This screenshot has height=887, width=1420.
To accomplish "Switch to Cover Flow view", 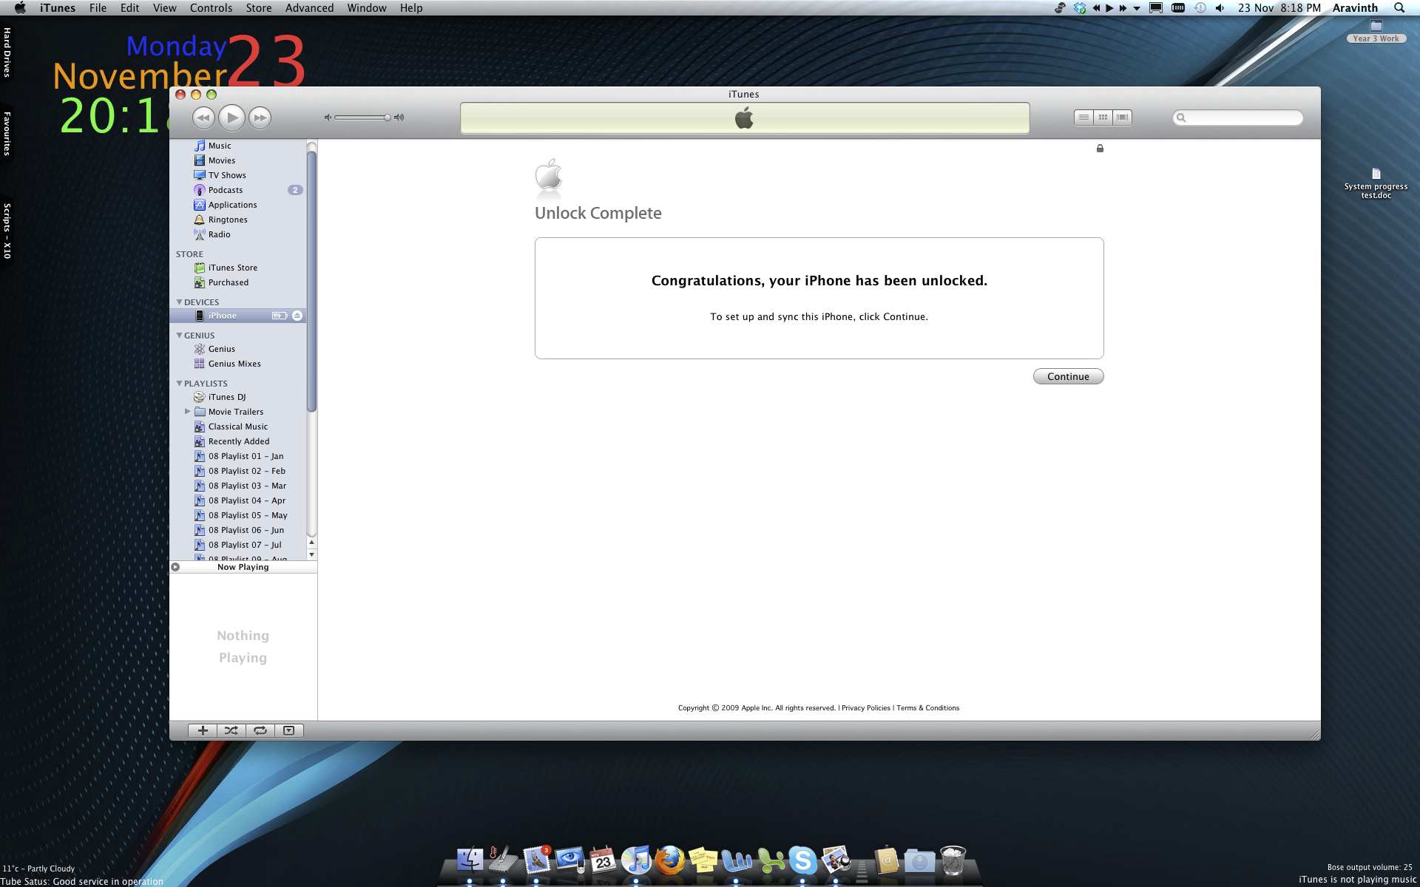I will pos(1122,118).
